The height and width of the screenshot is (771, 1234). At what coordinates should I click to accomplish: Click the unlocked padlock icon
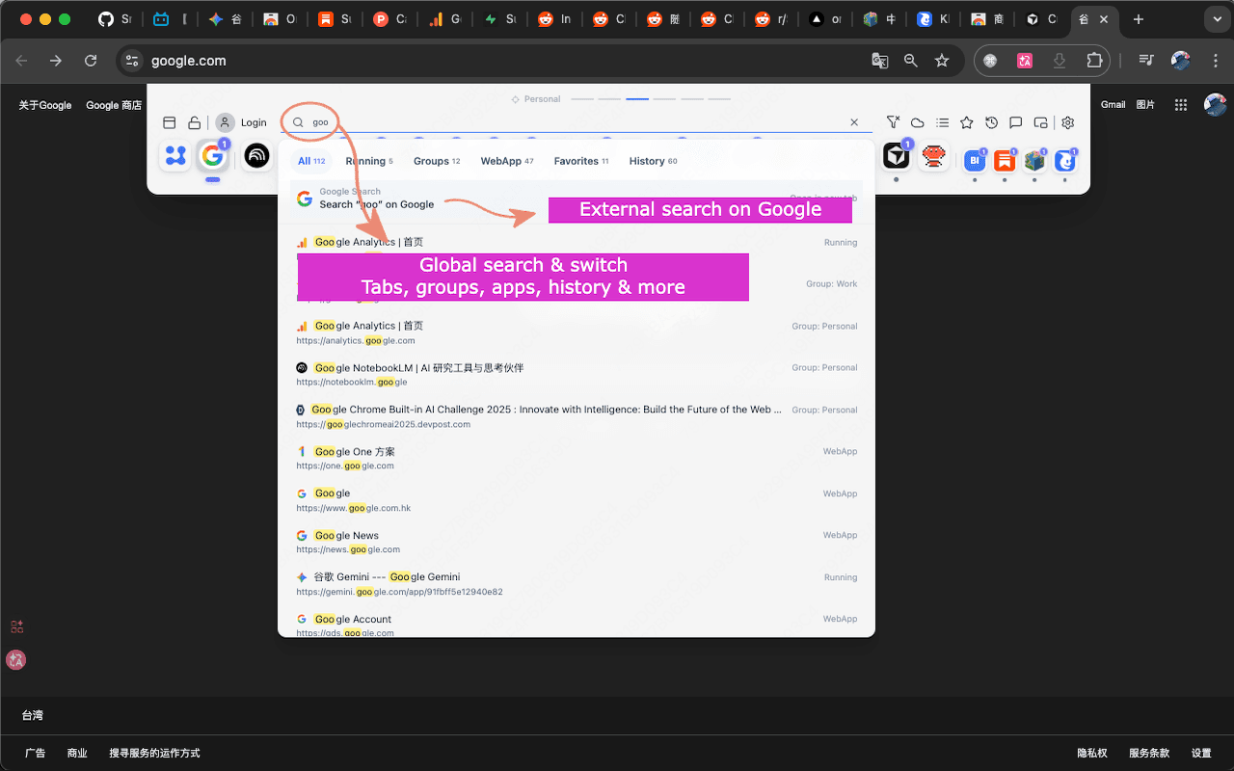click(x=196, y=122)
